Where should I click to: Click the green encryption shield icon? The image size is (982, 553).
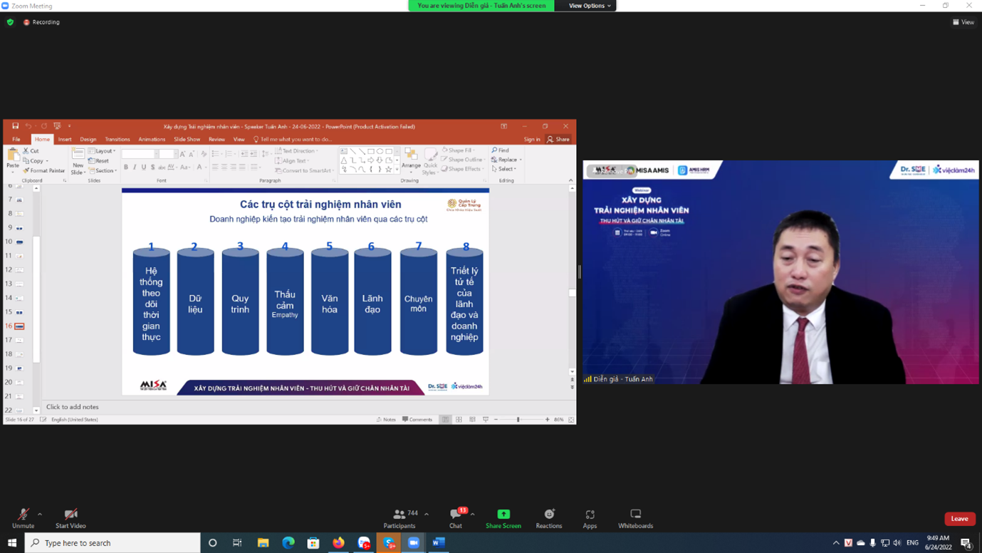10,22
